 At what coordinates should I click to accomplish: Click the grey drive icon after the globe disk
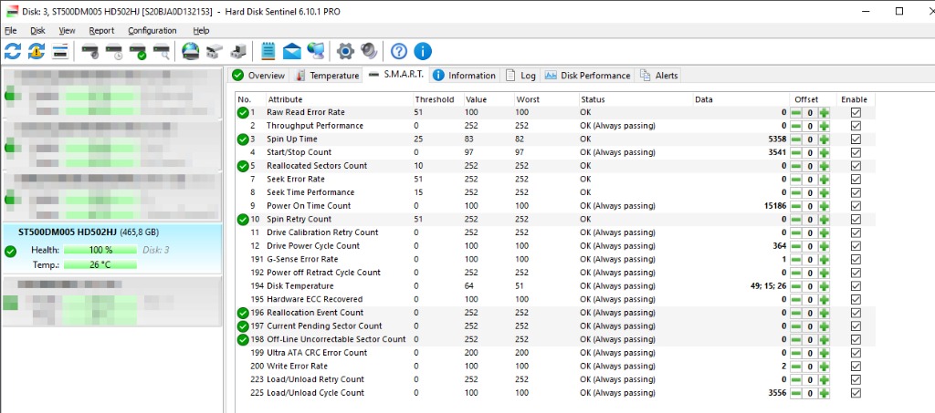pyautogui.click(x=214, y=52)
